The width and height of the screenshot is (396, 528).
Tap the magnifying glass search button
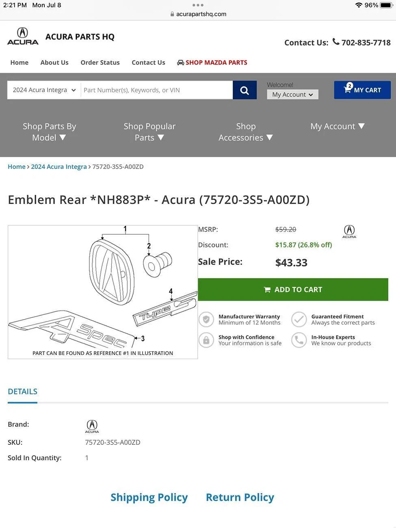[245, 90]
